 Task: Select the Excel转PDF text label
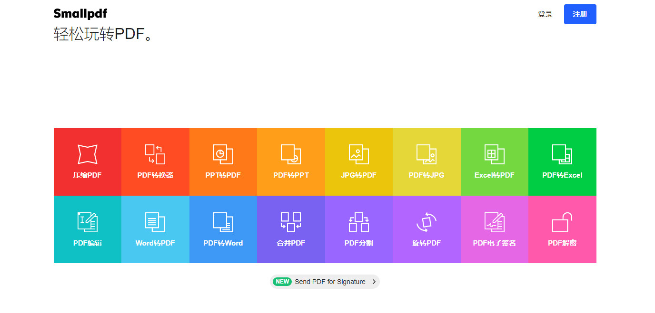click(x=494, y=175)
